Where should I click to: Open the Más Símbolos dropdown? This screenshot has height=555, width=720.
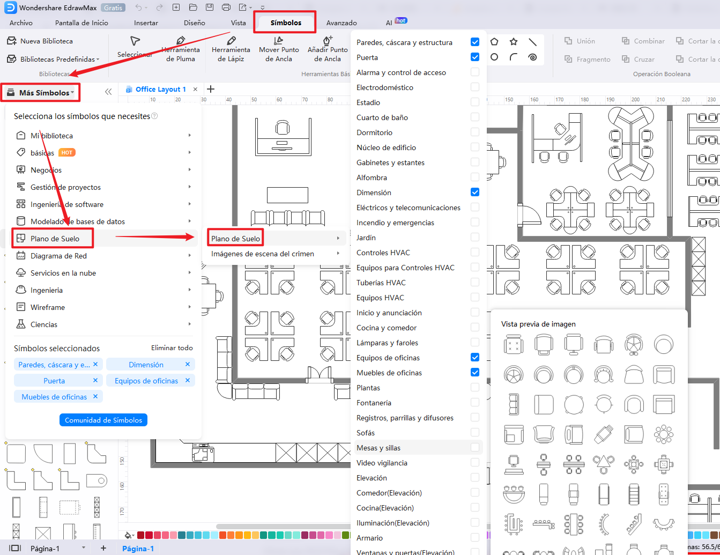coord(41,93)
